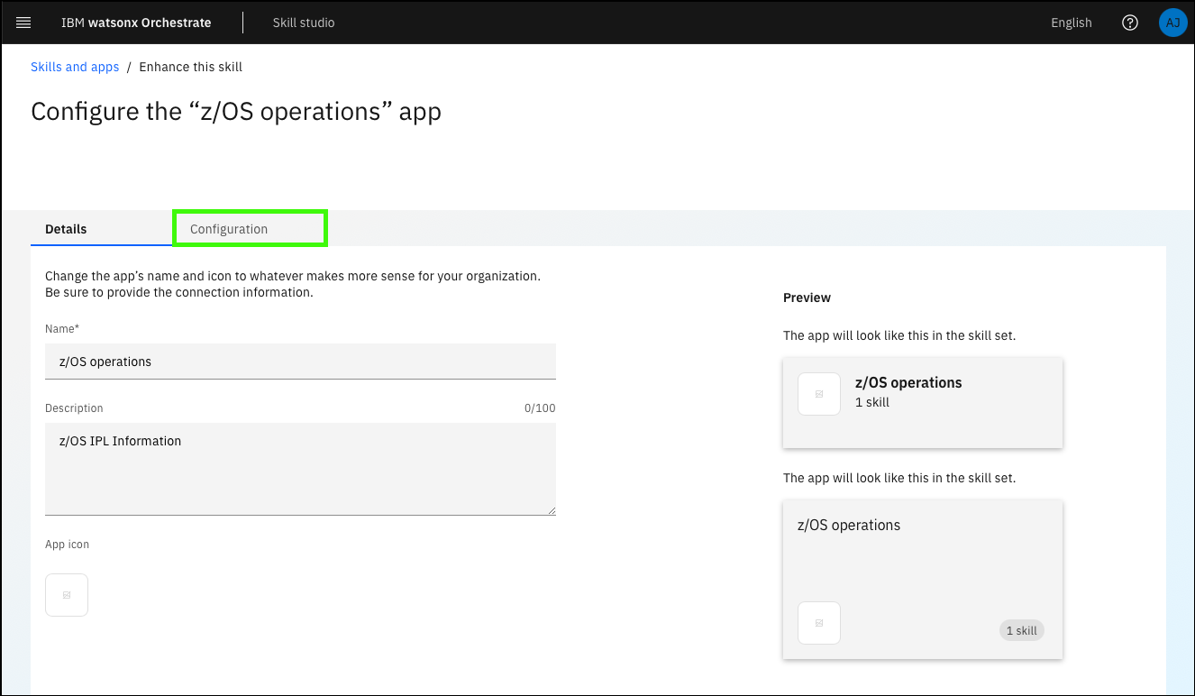This screenshot has height=696, width=1195.
Task: Open the English language selector
Action: (x=1071, y=23)
